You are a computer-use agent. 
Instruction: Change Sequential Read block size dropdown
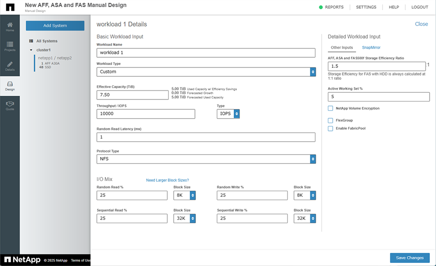click(x=184, y=218)
